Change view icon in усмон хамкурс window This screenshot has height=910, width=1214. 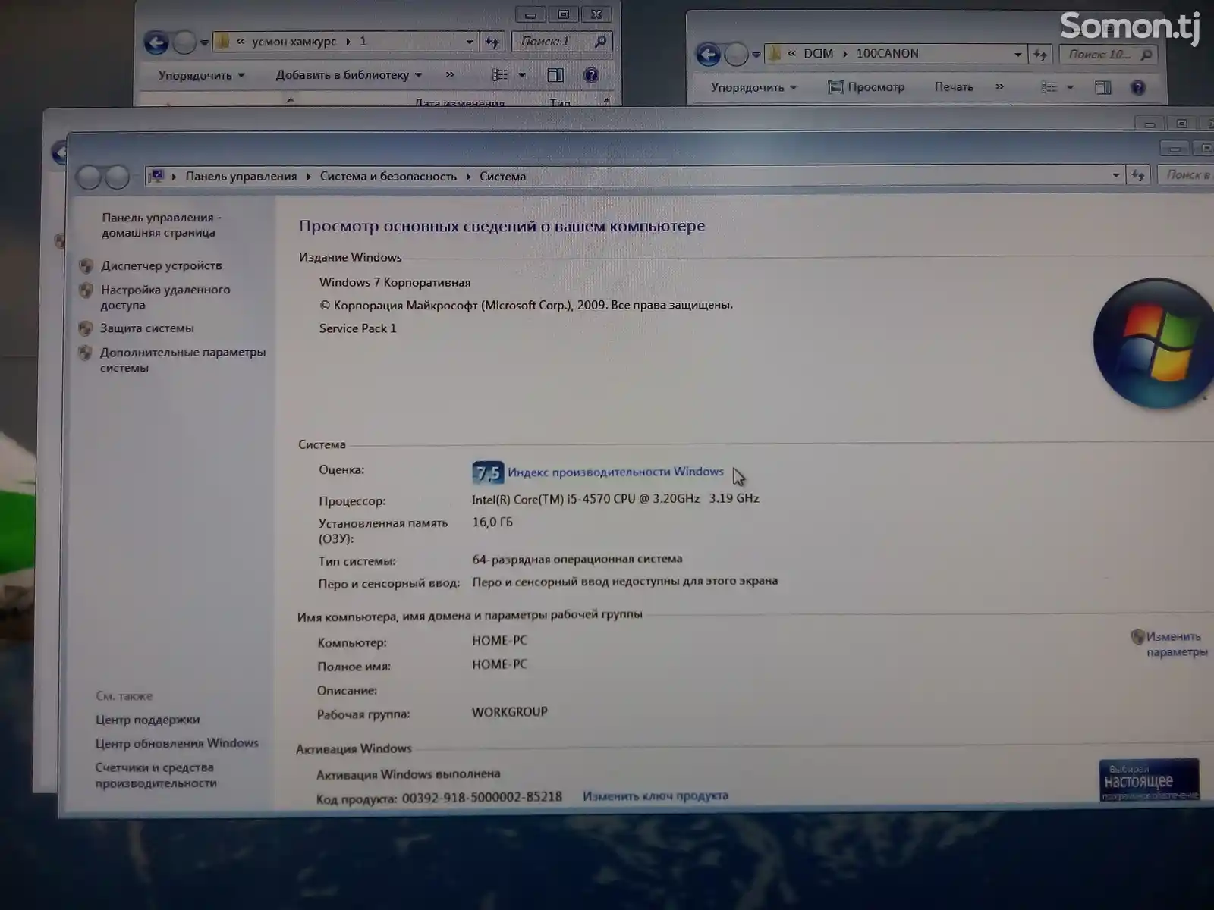[x=500, y=75]
